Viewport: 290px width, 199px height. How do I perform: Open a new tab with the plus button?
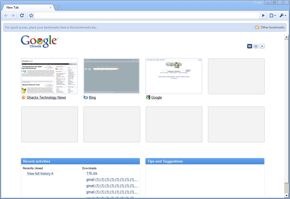[x=58, y=8]
